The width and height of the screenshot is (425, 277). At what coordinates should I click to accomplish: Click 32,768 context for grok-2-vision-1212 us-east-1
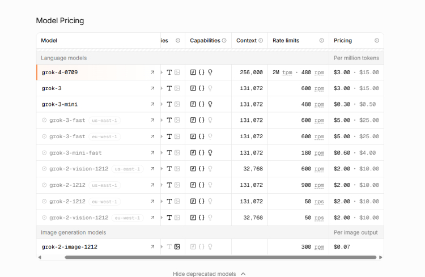tap(253, 169)
